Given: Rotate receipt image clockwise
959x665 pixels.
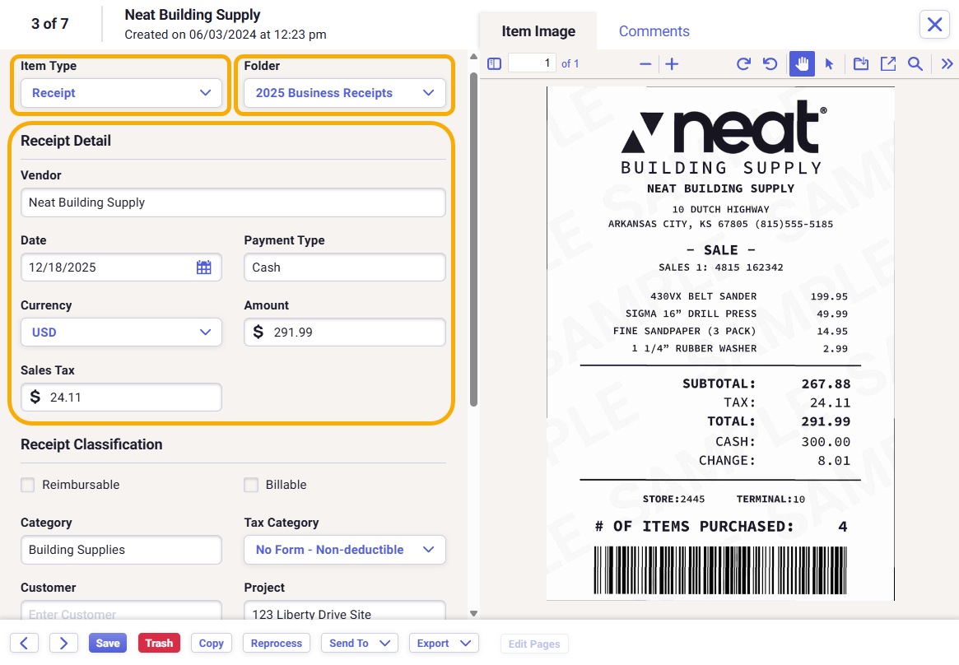Looking at the screenshot, I should pos(743,63).
